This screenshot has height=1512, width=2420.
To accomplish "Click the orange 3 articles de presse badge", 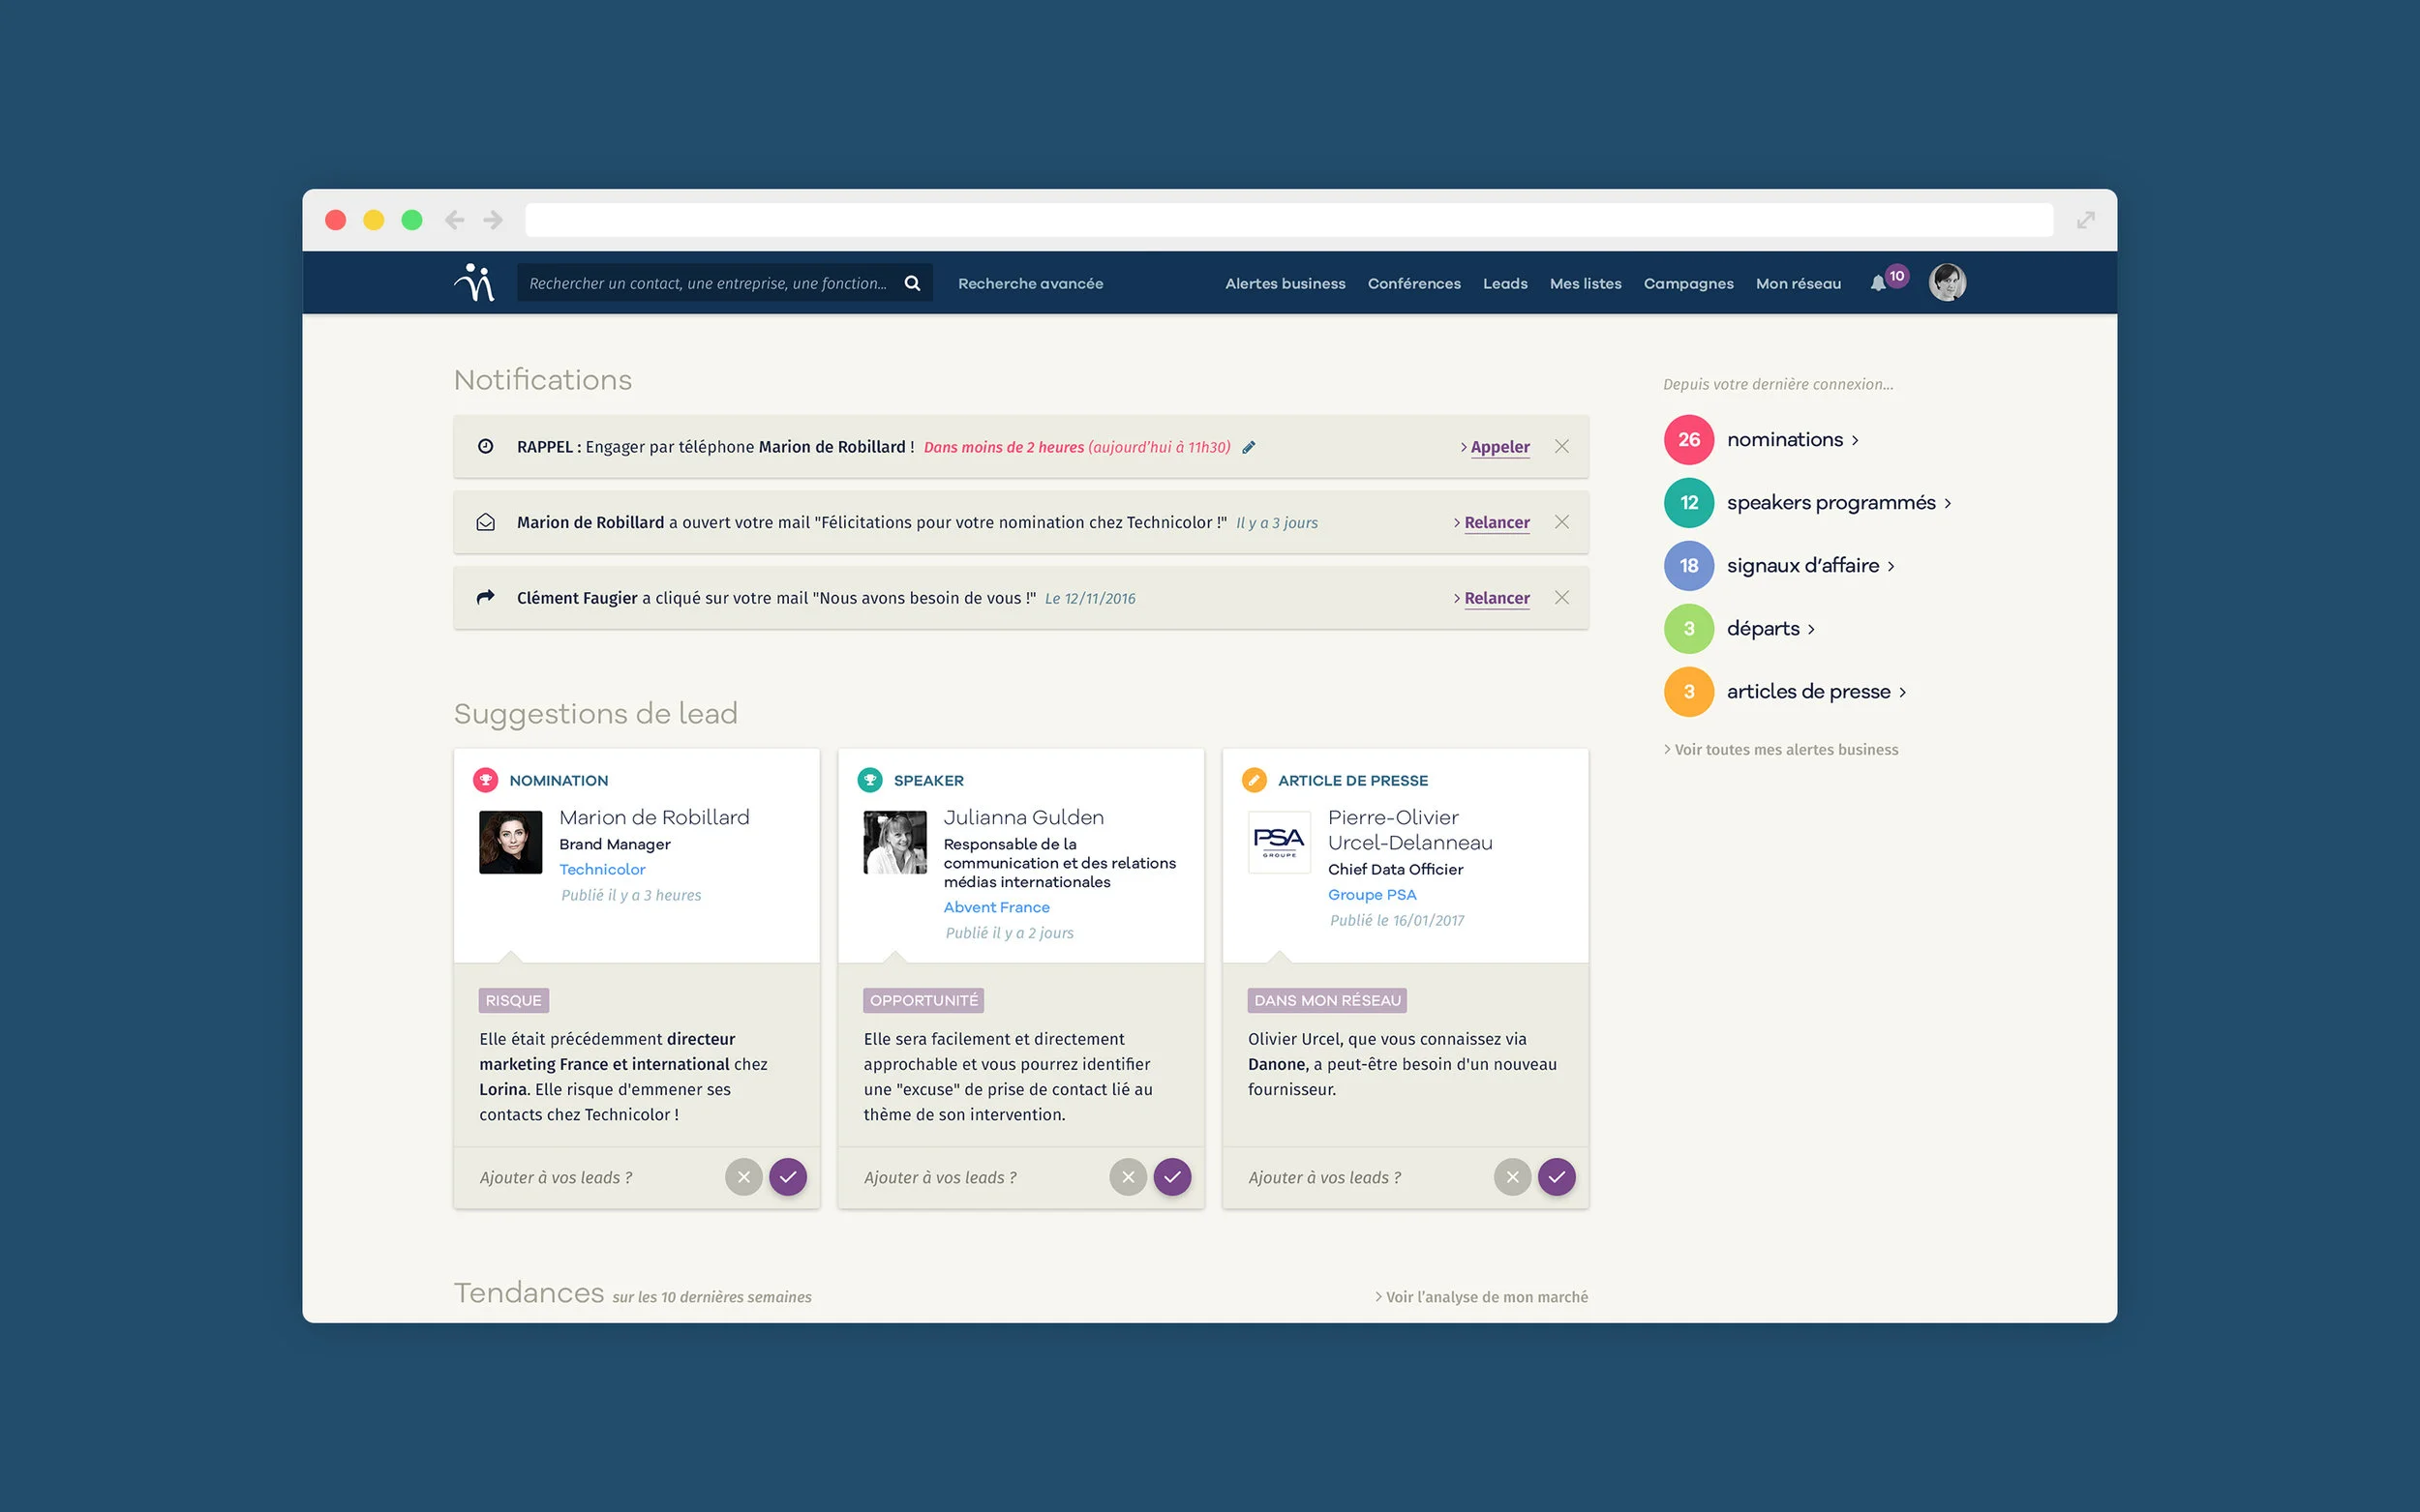I will pyautogui.click(x=1689, y=692).
